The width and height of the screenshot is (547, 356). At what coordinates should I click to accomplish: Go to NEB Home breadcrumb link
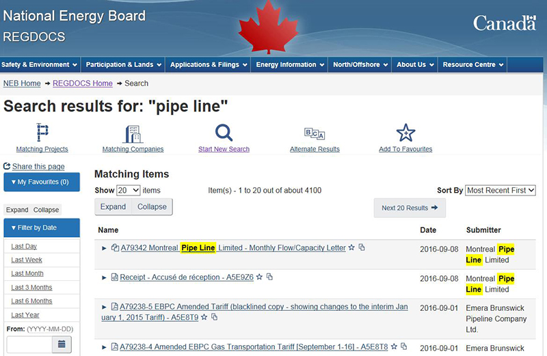[22, 83]
